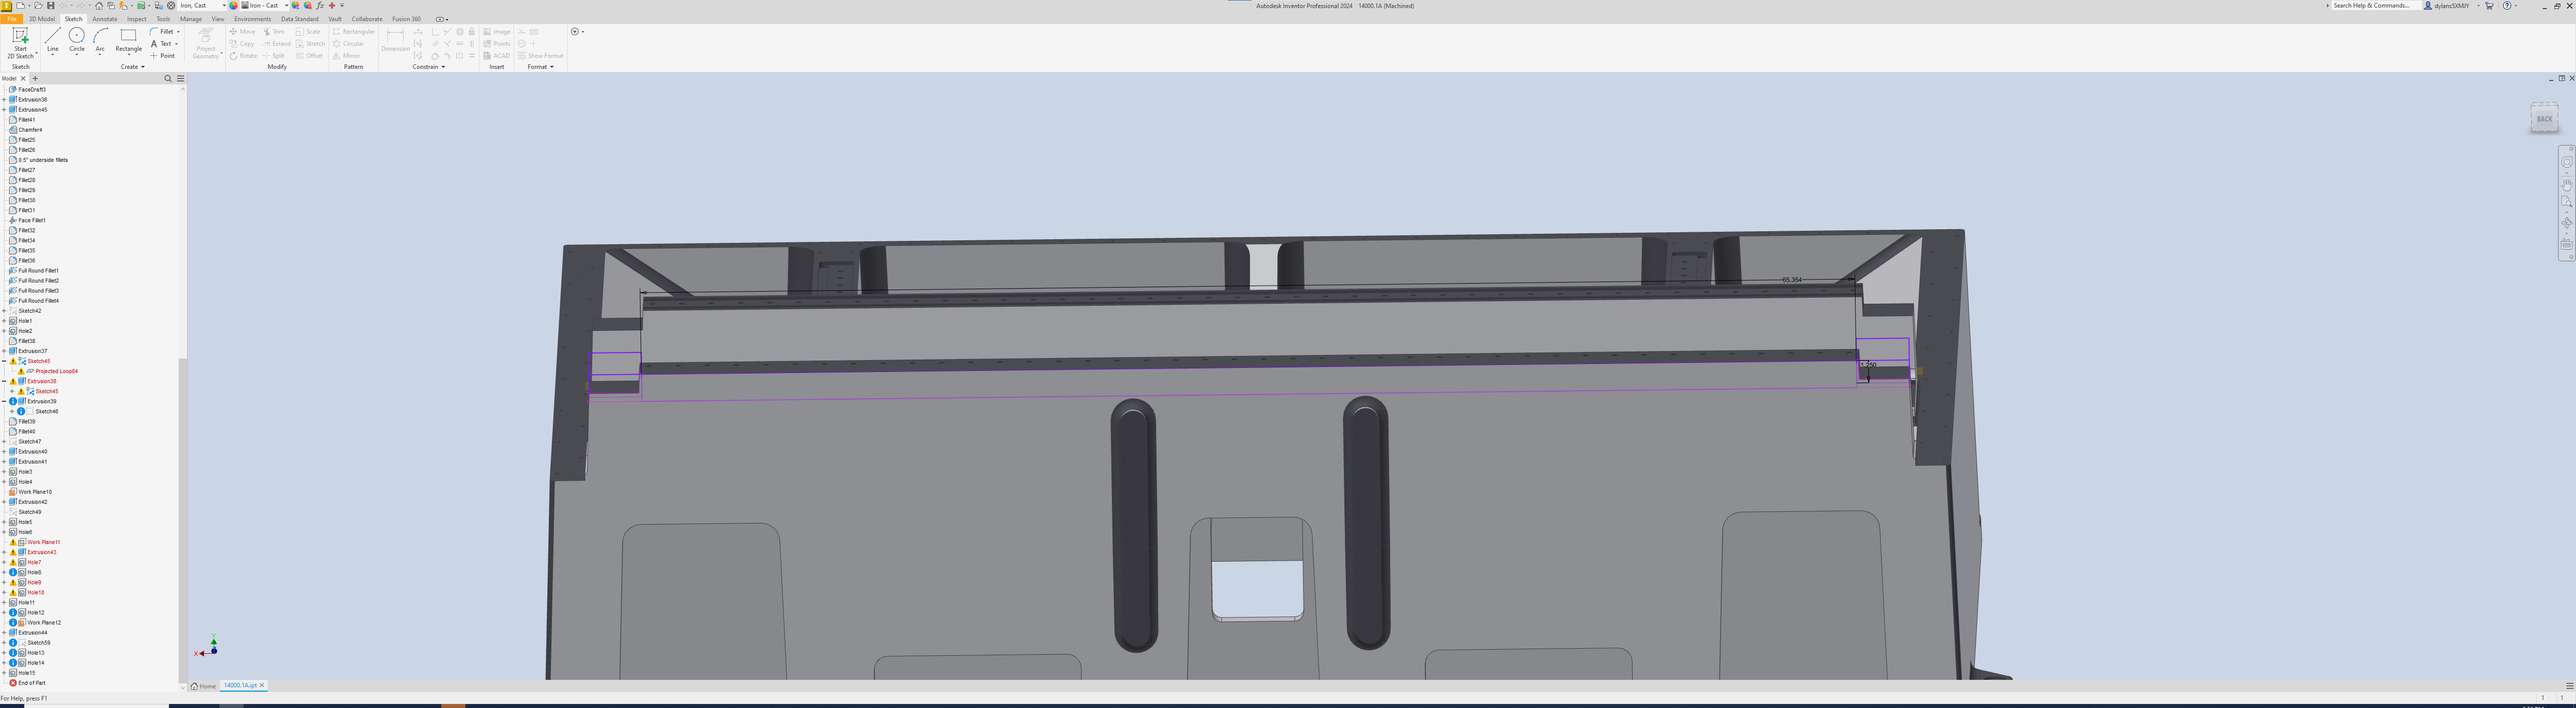The width and height of the screenshot is (2576, 708).
Task: Expand the Fillet tool dropdown arrow
Action: click(x=178, y=32)
